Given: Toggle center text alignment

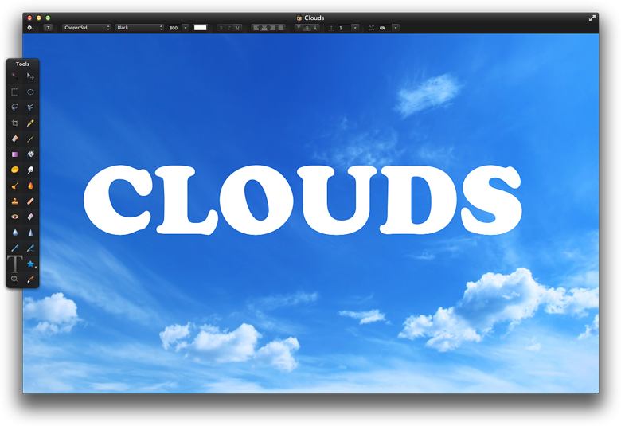Looking at the screenshot, I should 264,28.
